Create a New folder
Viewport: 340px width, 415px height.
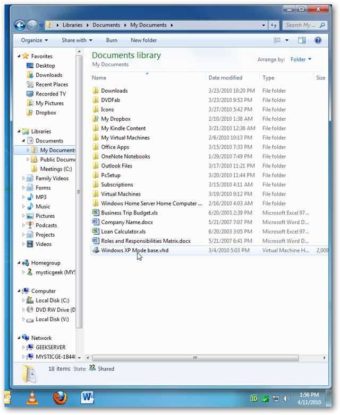click(144, 40)
